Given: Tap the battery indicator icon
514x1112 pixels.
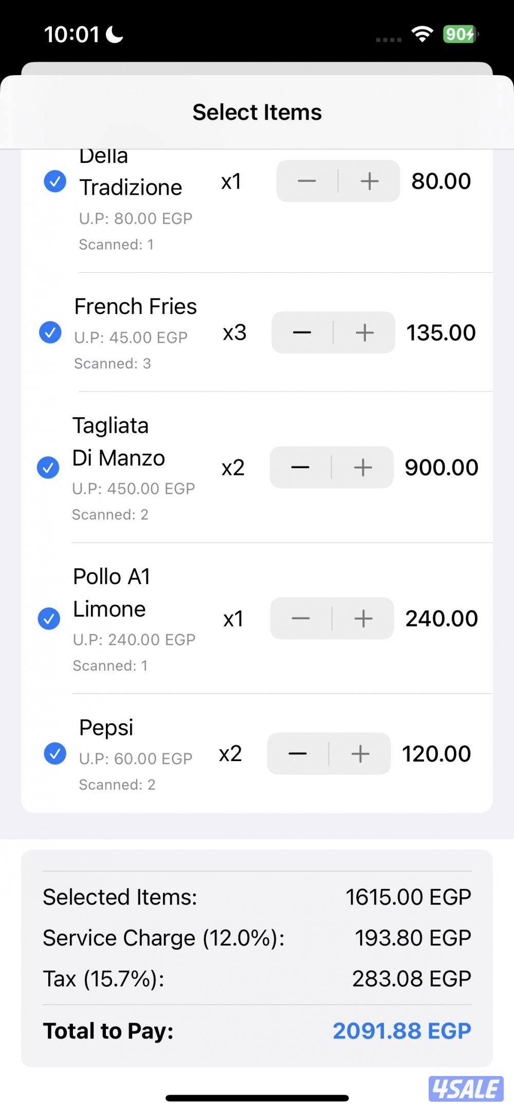Looking at the screenshot, I should 460,34.
